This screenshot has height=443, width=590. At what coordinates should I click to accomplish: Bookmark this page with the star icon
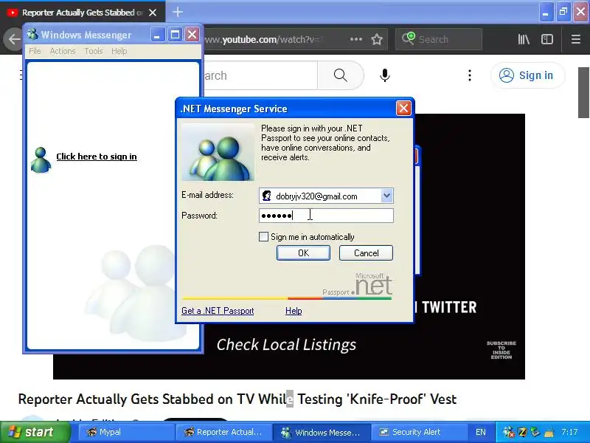377,39
